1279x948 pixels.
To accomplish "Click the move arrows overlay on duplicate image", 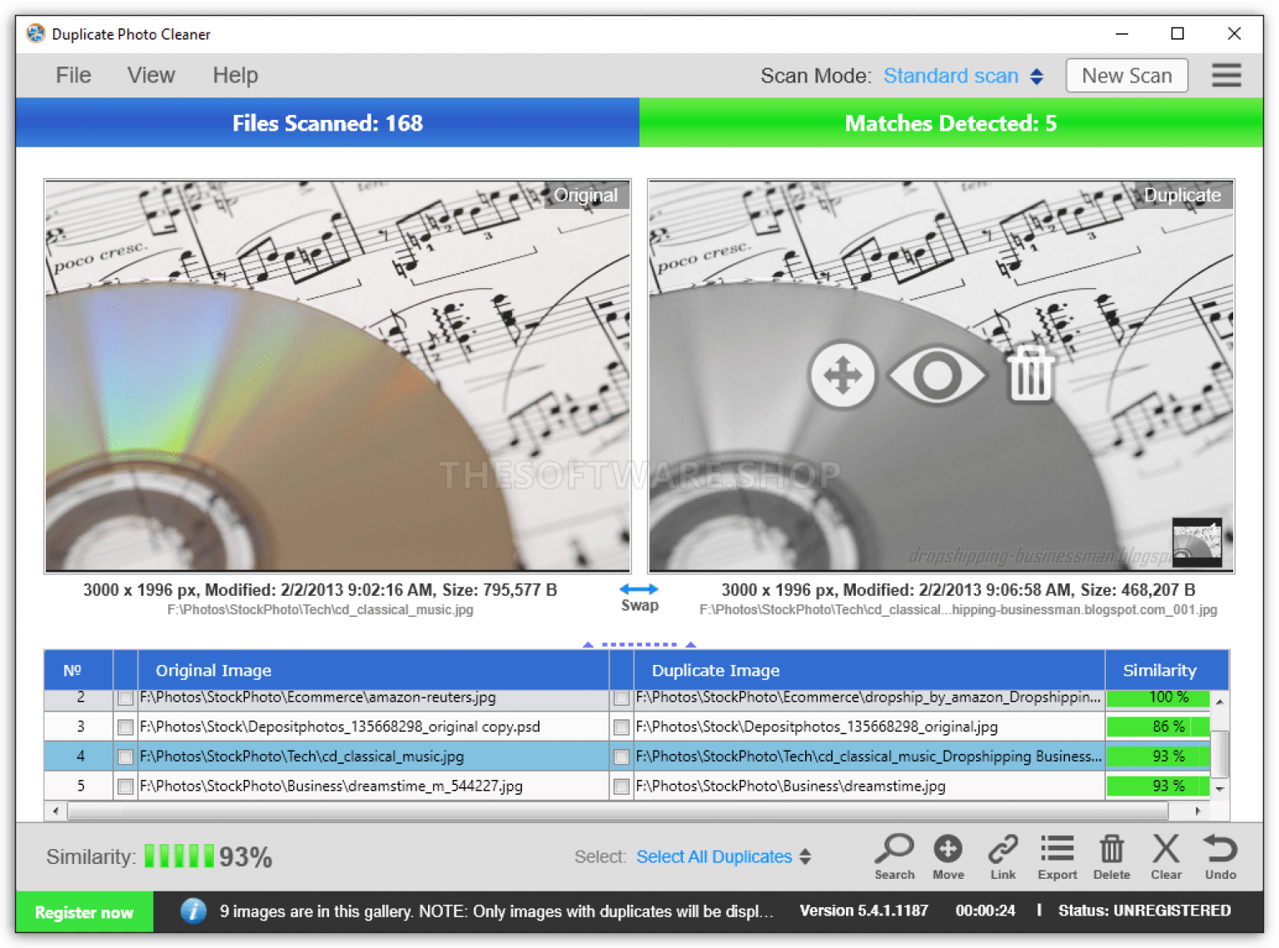I will [x=843, y=375].
